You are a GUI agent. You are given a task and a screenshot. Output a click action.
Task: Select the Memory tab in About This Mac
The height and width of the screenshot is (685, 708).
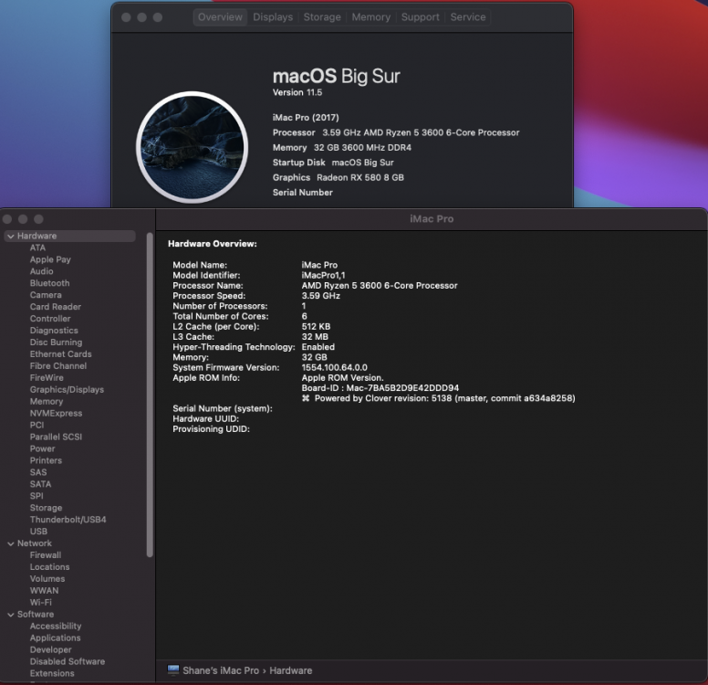click(371, 17)
